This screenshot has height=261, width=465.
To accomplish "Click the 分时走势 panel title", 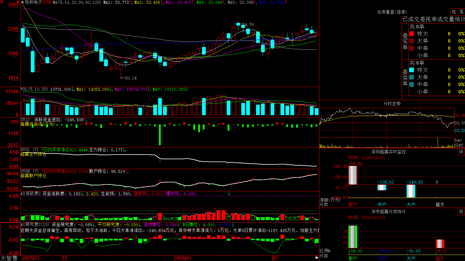I will click(392, 104).
